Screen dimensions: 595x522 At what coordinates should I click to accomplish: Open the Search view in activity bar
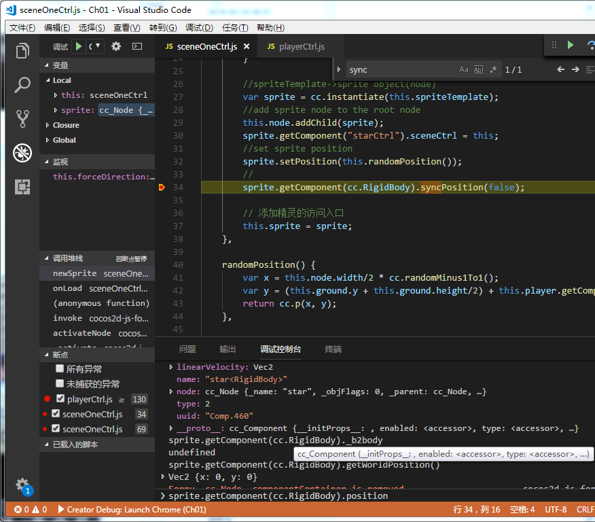22,85
